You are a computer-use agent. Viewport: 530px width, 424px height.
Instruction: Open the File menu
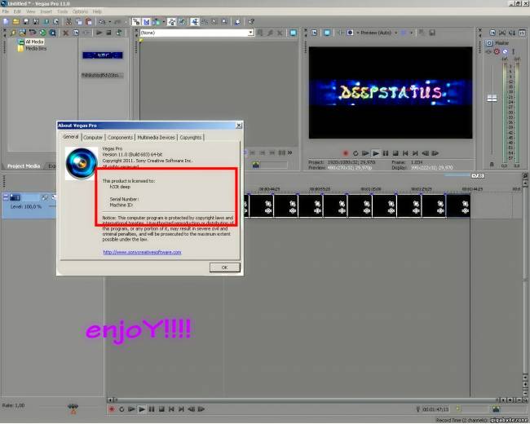[x=6, y=11]
